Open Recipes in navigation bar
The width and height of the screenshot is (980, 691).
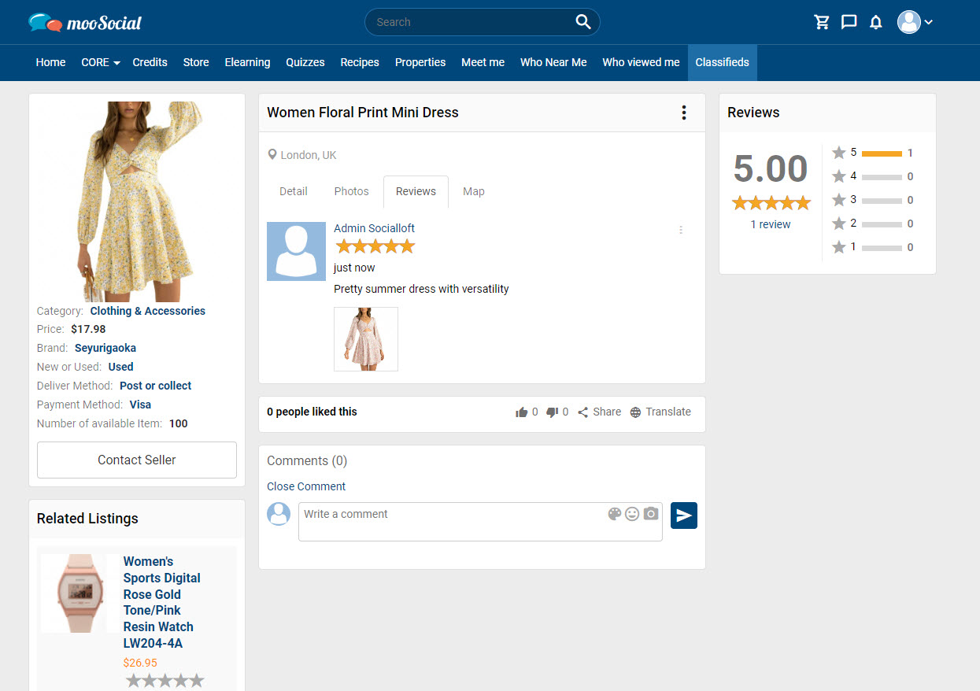(x=360, y=62)
